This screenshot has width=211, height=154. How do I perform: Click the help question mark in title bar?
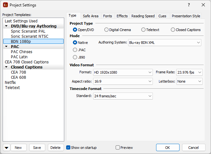[189, 5]
